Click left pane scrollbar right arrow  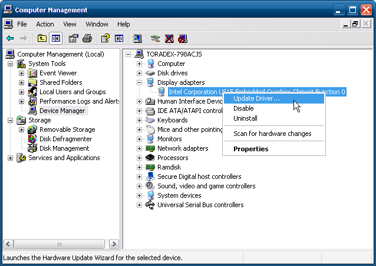pos(114,244)
